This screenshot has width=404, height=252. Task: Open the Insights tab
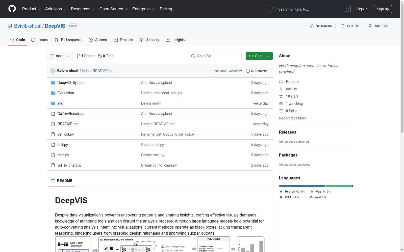click(175, 40)
